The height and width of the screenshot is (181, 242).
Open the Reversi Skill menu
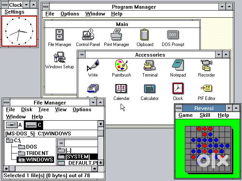tap(205, 115)
